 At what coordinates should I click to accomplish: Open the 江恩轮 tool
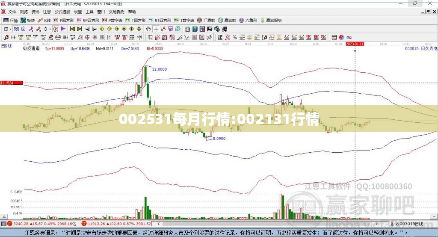(x=206, y=21)
